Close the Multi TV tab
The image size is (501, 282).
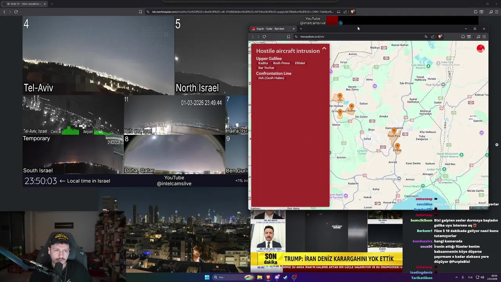tap(45, 4)
